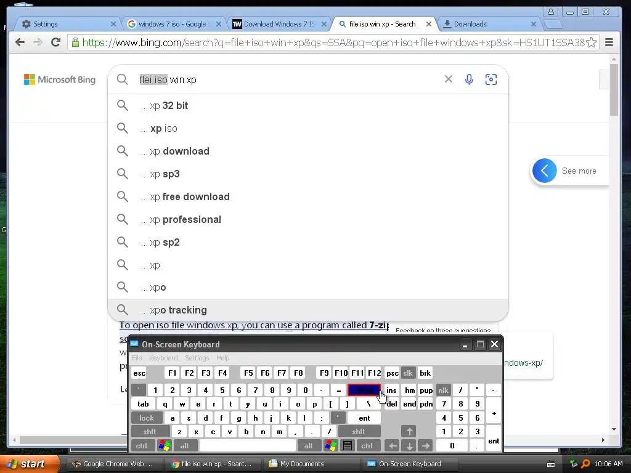Viewport: 631px width, 473px height.
Task: Close the Settings tab
Action: [113, 24]
